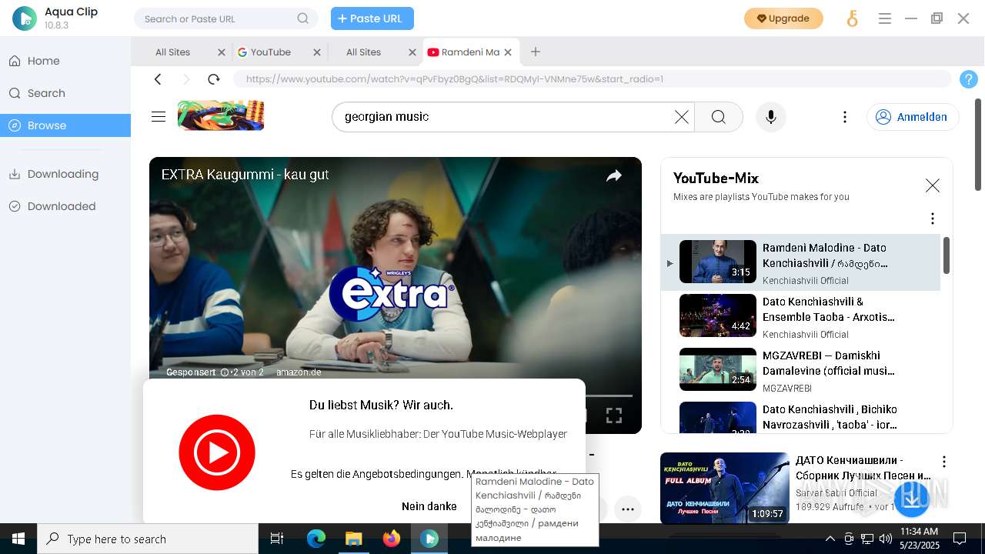
Task: Click Aqua Clip taskbar icon
Action: [x=429, y=539]
